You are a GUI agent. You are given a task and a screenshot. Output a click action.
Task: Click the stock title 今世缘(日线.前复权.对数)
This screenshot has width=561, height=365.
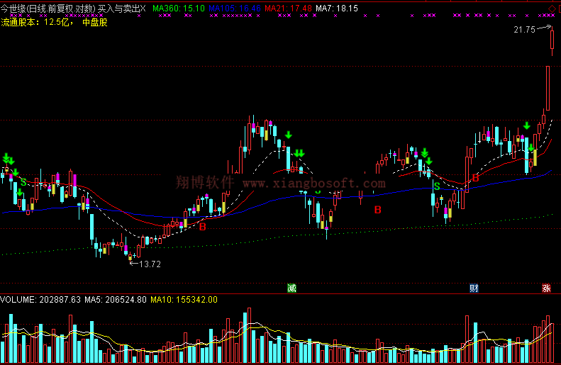[x=48, y=9]
